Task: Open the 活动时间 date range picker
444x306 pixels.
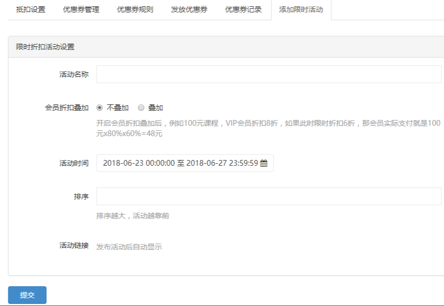Action: (185, 163)
